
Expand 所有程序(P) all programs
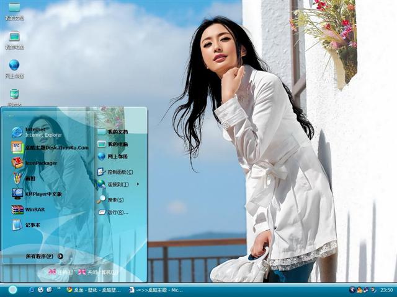45,256
